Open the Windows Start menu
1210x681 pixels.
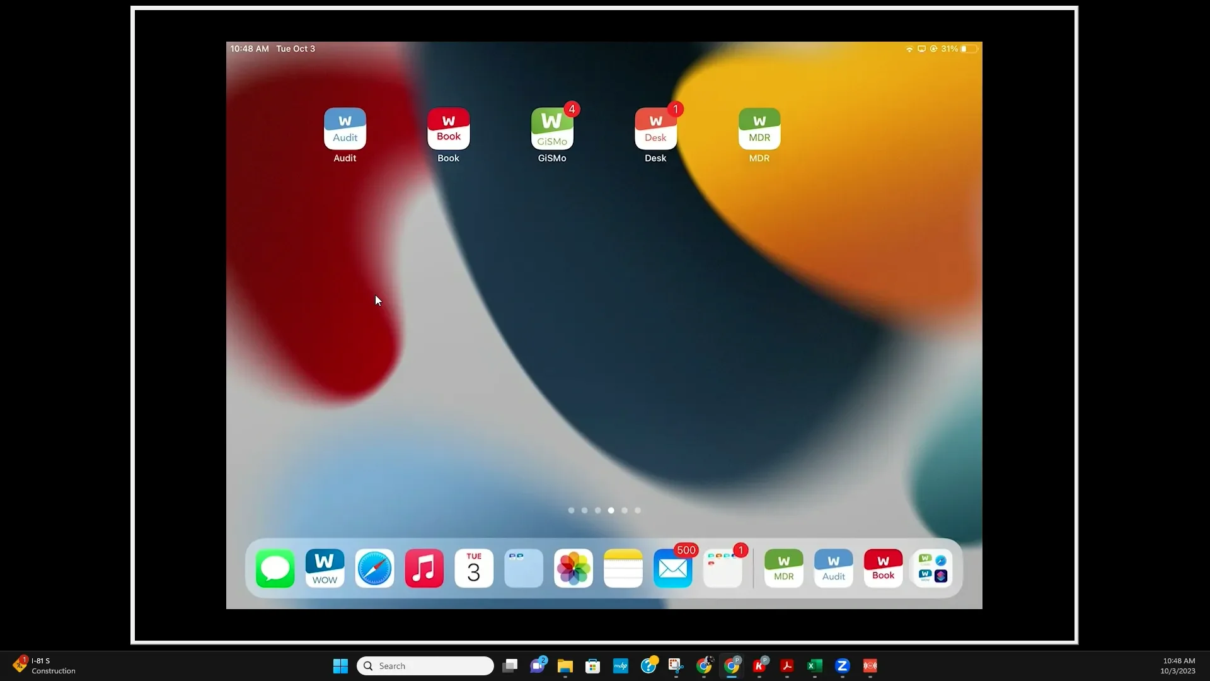340,666
